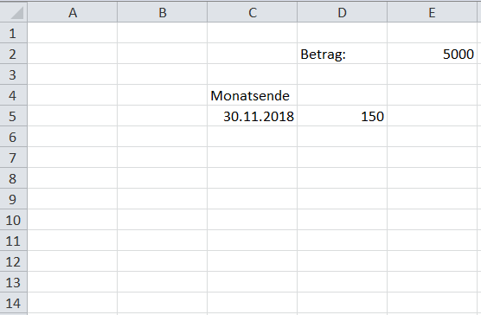This screenshot has width=481, height=315.
Task: Select column D header
Action: tap(342, 12)
